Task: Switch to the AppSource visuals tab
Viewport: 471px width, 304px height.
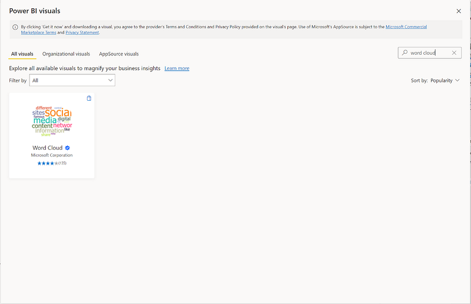Action: point(119,54)
